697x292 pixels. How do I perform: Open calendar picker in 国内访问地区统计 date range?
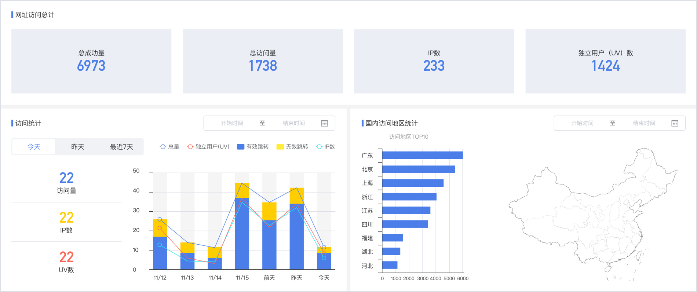pos(675,123)
